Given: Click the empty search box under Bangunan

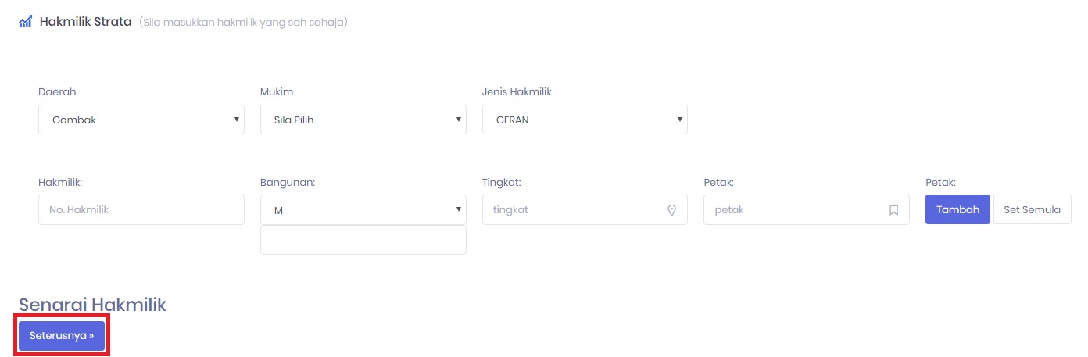Looking at the screenshot, I should [x=363, y=240].
